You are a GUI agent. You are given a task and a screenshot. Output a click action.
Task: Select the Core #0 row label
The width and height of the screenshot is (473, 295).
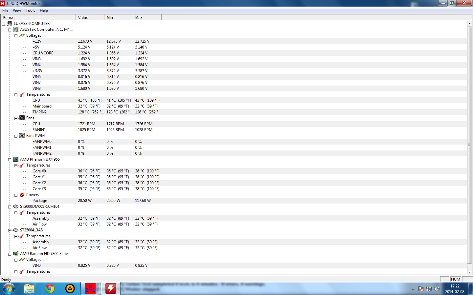[39, 171]
